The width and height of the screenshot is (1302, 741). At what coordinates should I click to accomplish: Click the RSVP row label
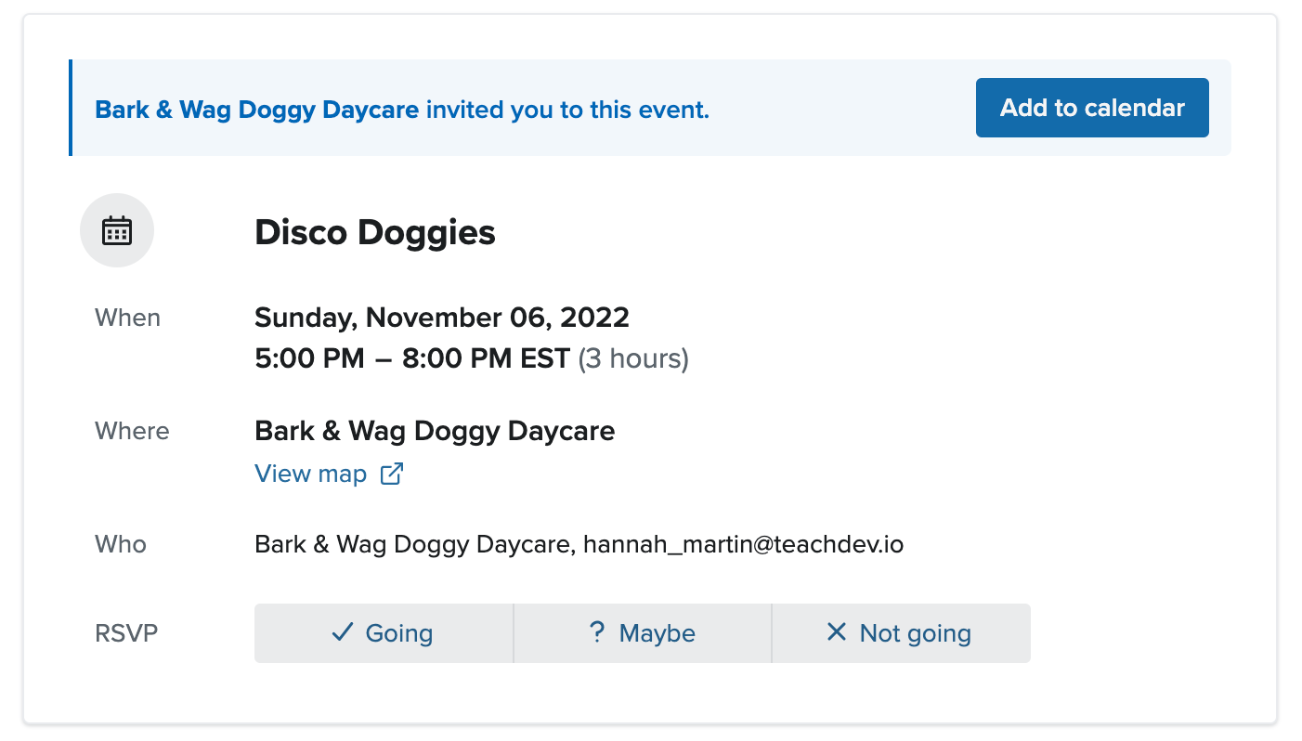126,633
